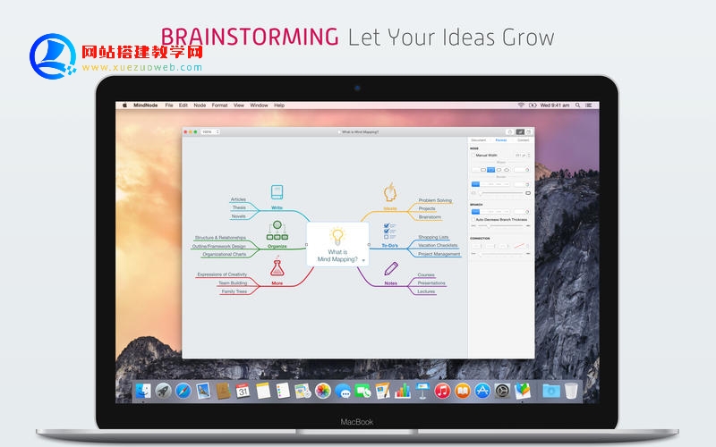716x447 pixels.
Task: Select the head icon above Ideas
Action: [389, 192]
